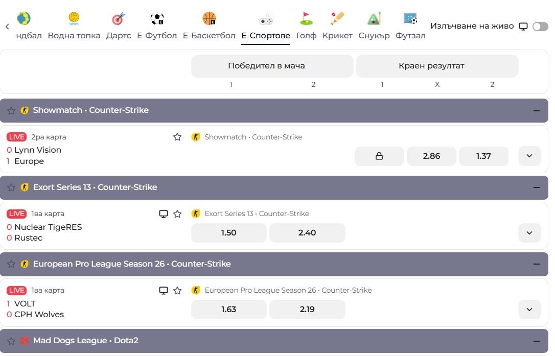Viewport: 555px width, 356px height.
Task: Expand more markets for VOLT vs CPH Wolves
Action: pos(529,310)
